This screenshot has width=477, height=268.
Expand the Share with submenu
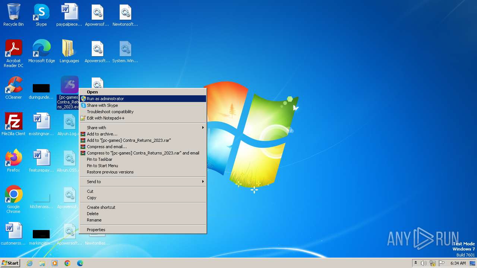pyautogui.click(x=143, y=128)
